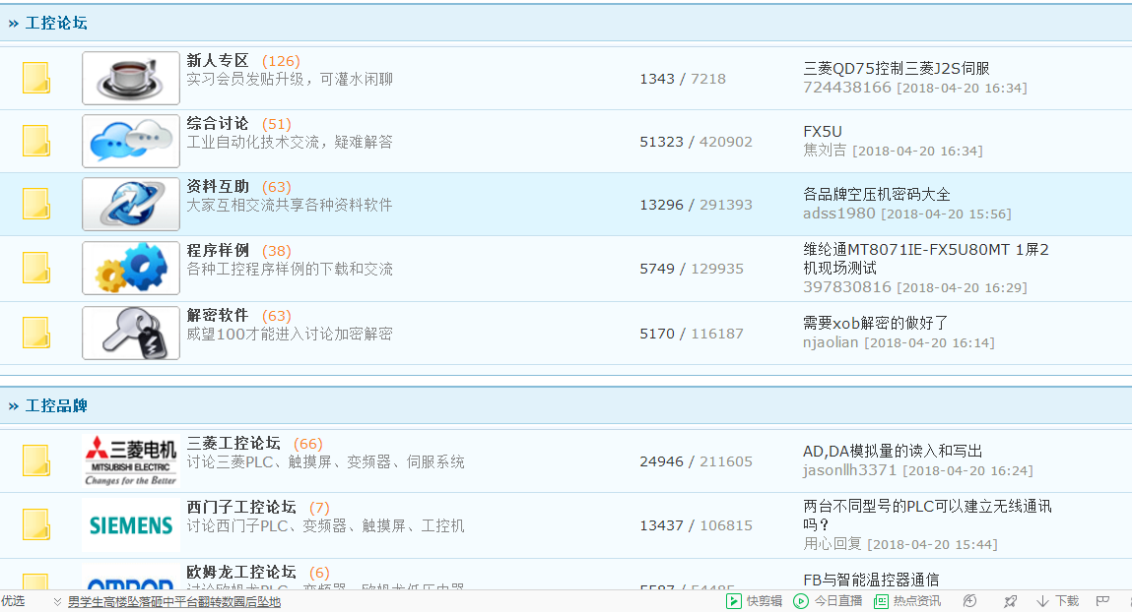Click the gears icon for 程序样例

[x=130, y=269]
